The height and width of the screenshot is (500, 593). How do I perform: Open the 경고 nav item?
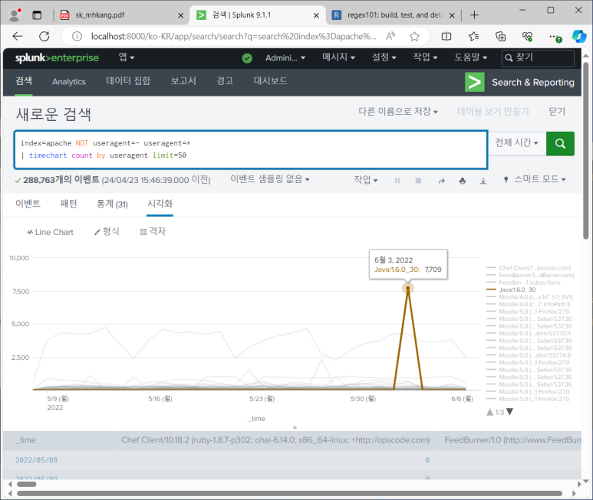(225, 81)
